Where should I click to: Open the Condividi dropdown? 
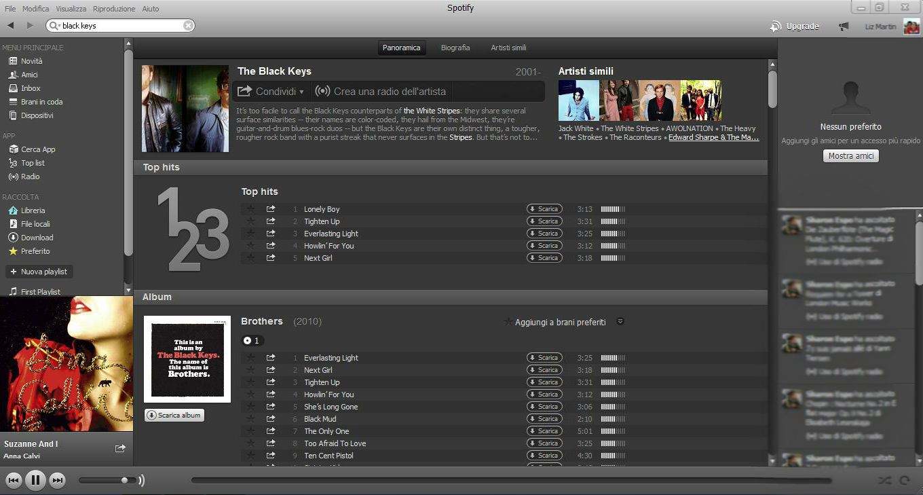point(271,91)
